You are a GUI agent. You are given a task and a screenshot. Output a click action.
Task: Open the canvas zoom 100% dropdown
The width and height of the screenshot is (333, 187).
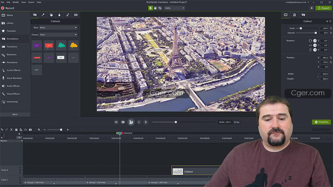pos(174,8)
